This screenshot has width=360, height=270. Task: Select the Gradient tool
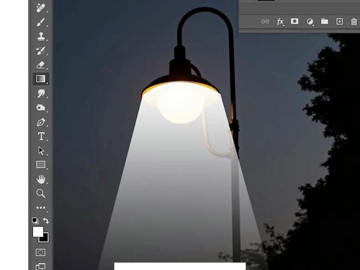40,79
